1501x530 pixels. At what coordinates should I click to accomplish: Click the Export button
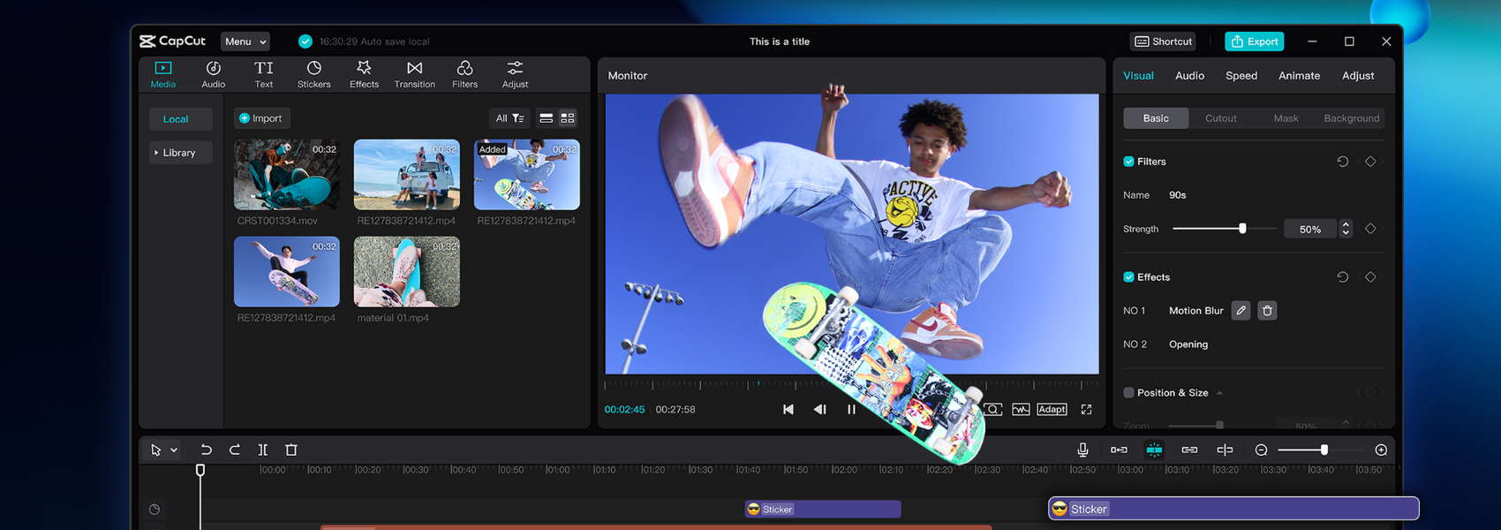click(1254, 42)
